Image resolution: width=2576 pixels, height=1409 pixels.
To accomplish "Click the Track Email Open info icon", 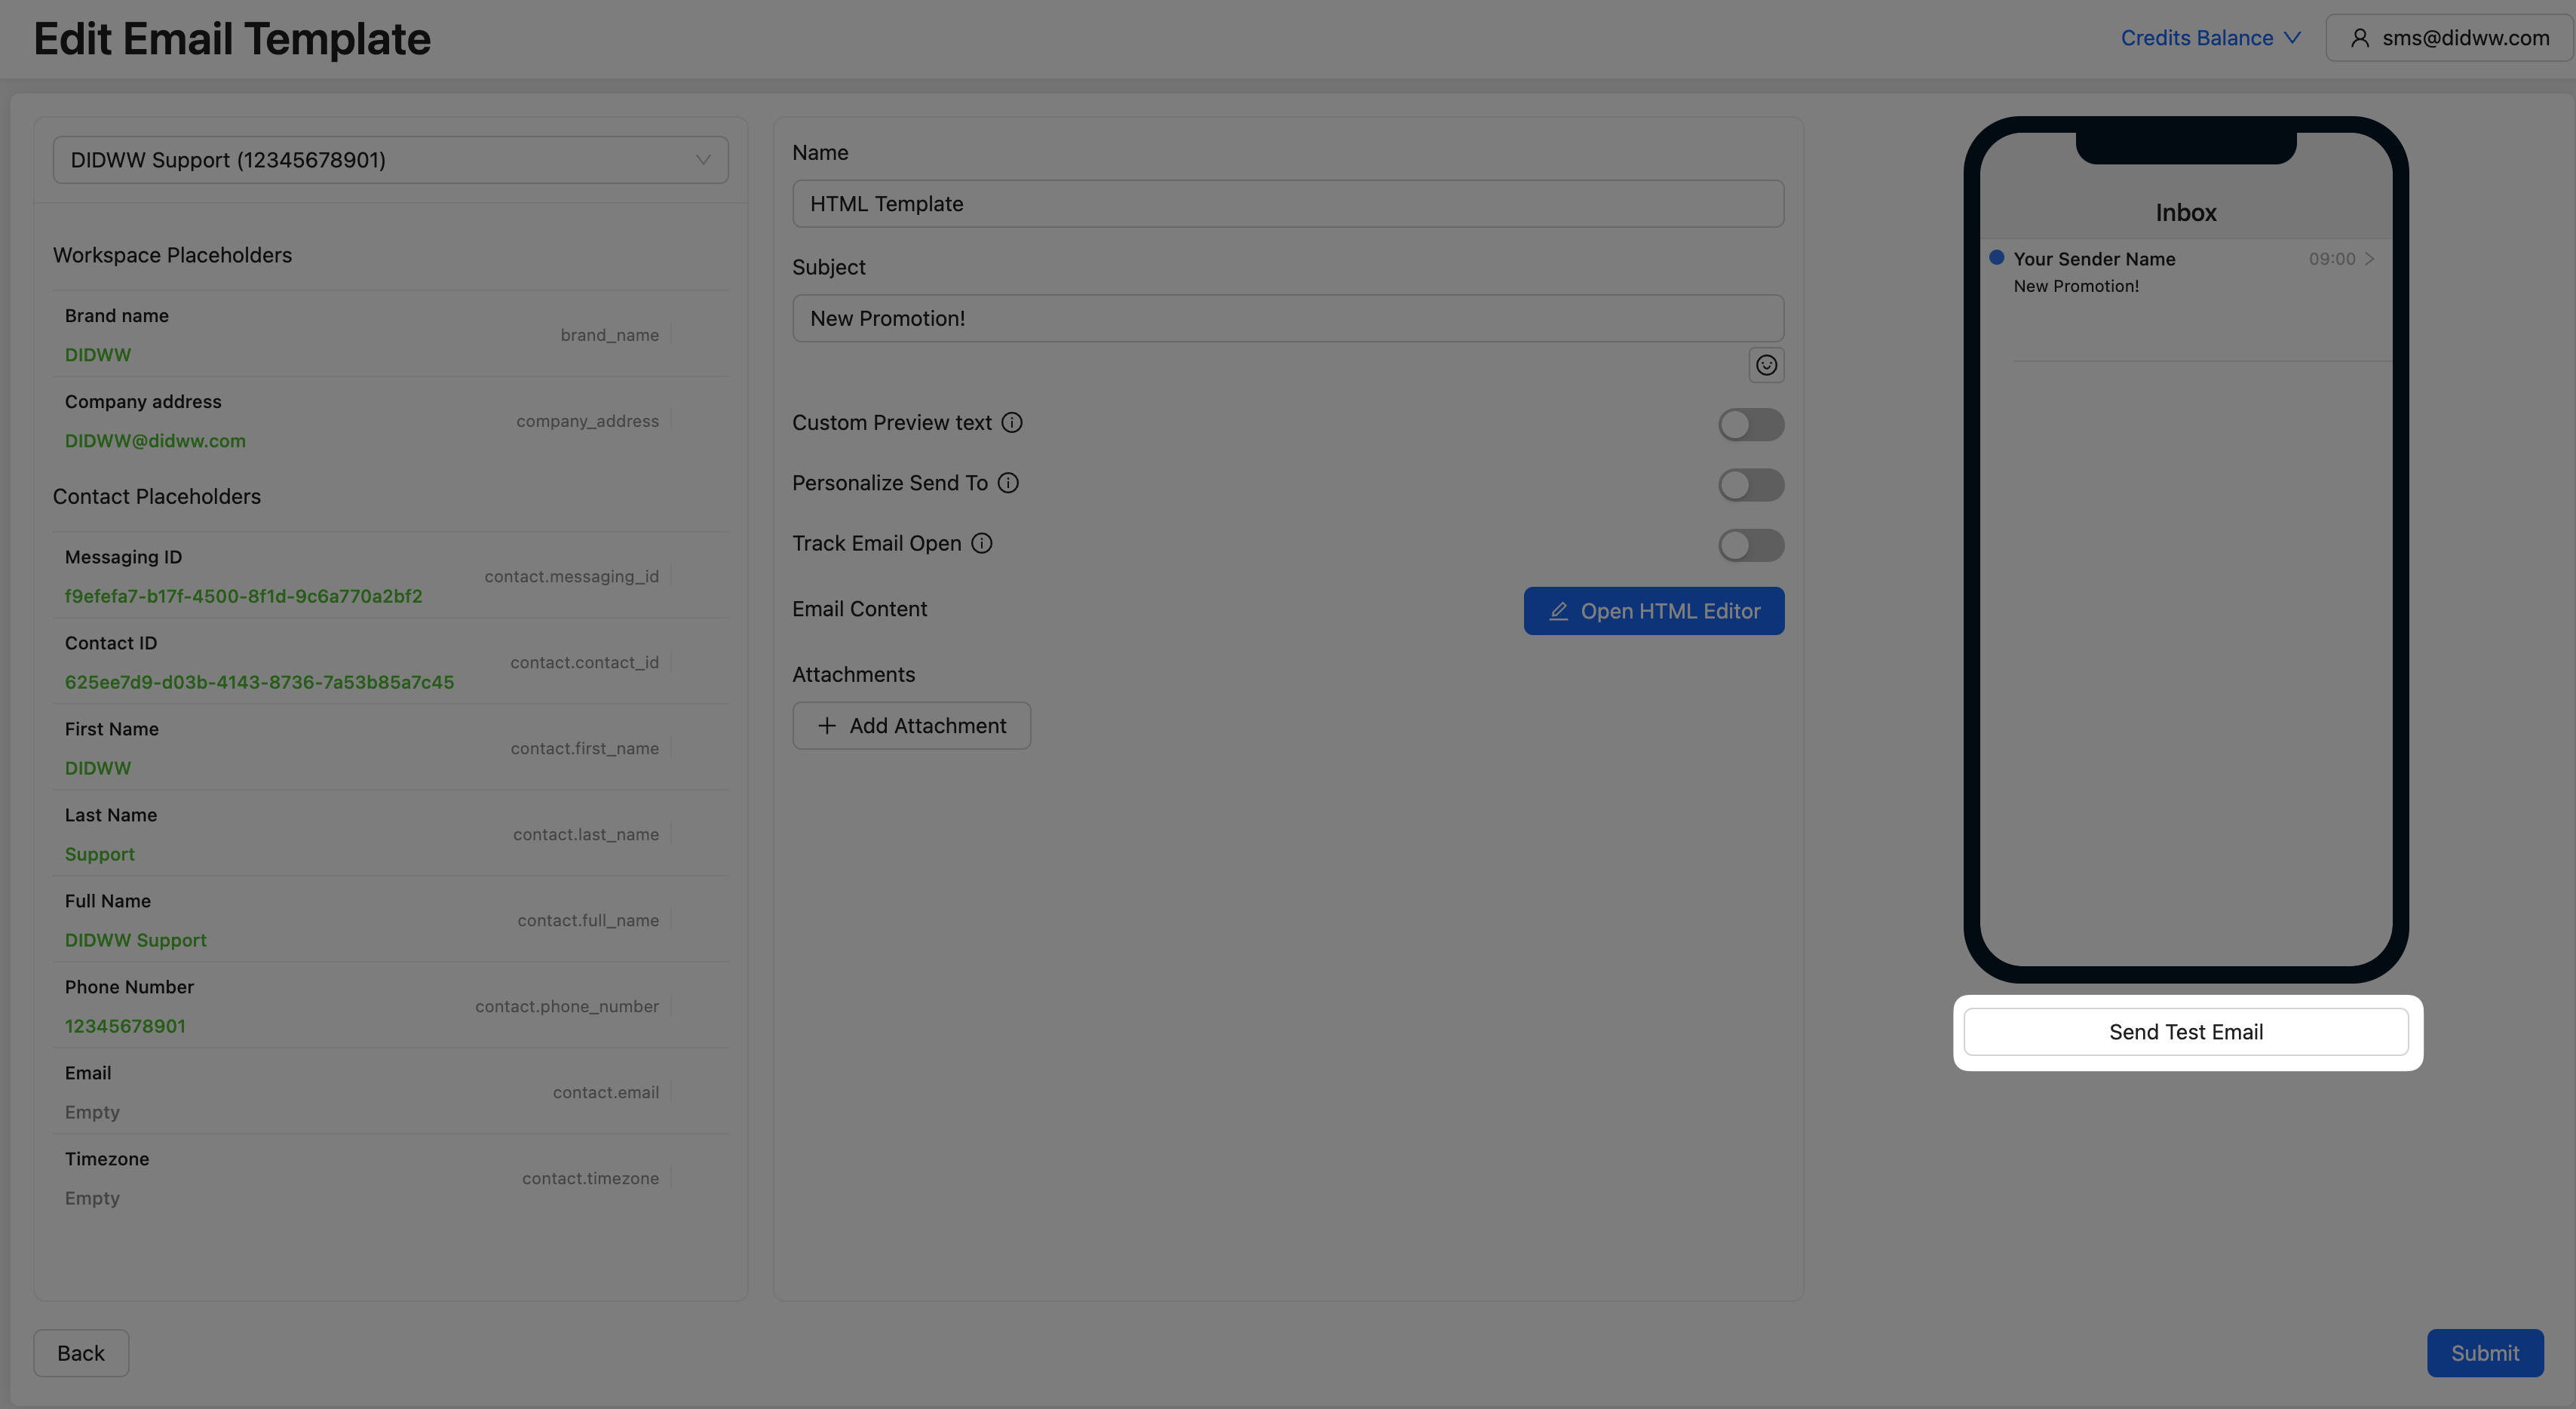I will tap(982, 543).
